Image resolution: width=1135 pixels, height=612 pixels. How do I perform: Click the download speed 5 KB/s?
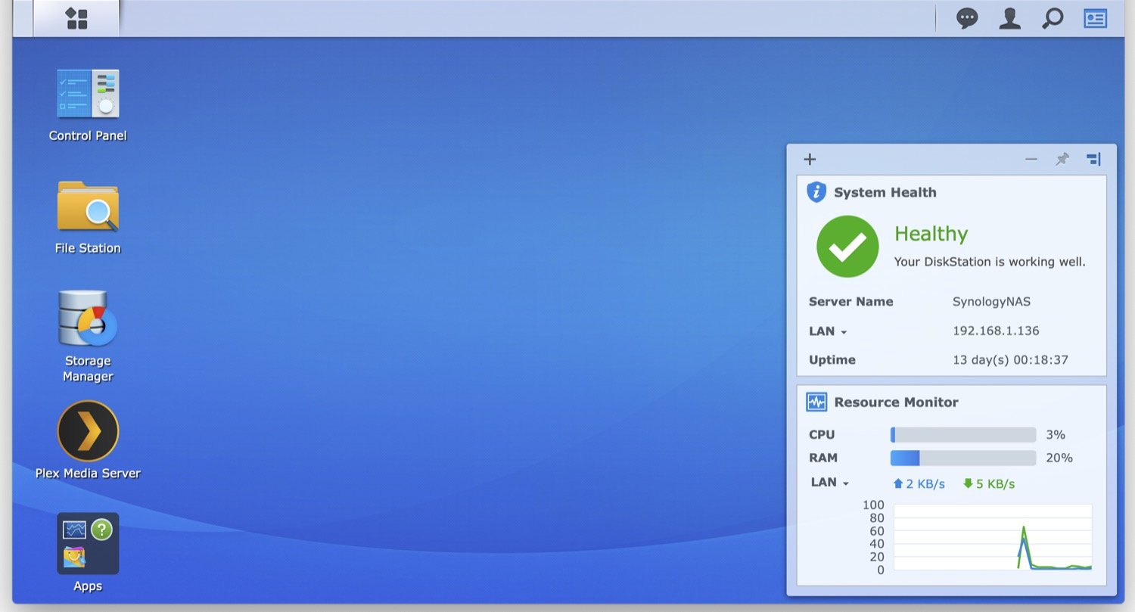[989, 483]
